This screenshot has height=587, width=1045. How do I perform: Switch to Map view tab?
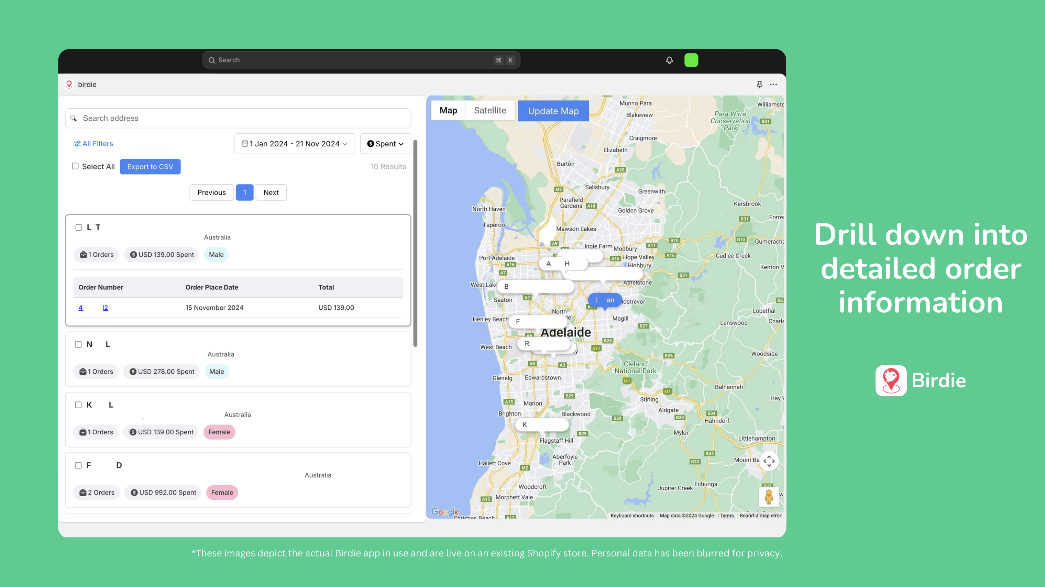pos(448,110)
